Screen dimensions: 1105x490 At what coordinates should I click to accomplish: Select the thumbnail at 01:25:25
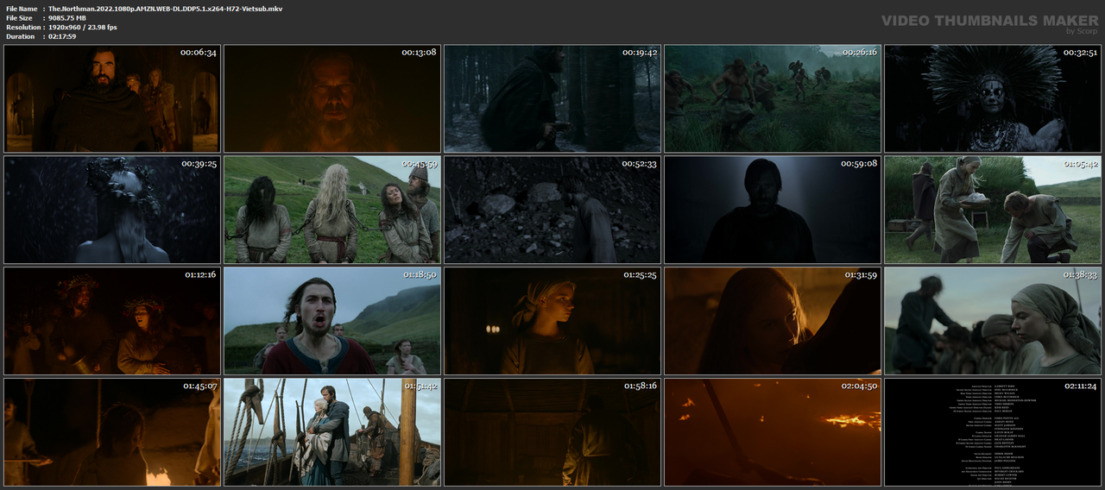(x=552, y=321)
